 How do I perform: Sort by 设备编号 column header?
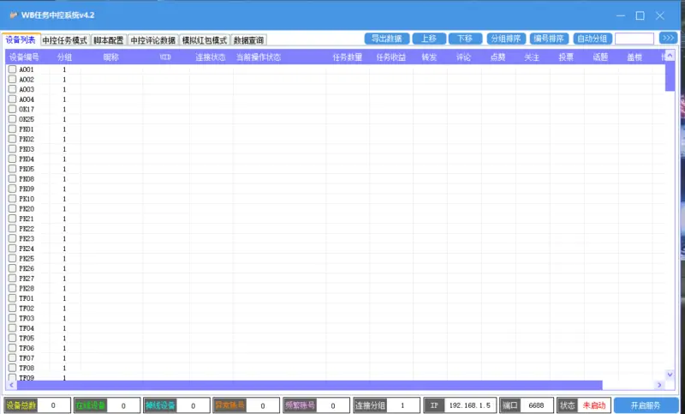click(x=24, y=57)
